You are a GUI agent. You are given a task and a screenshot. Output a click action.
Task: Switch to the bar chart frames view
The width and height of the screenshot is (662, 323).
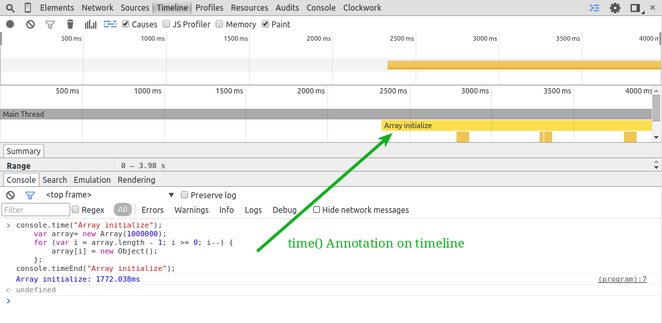click(90, 24)
